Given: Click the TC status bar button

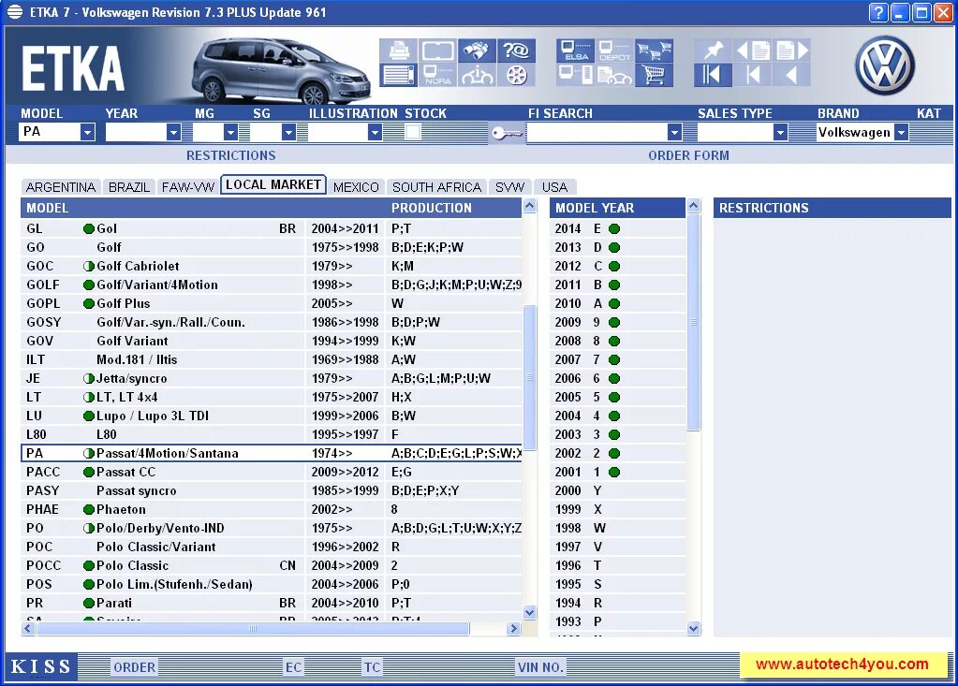Looking at the screenshot, I should [x=372, y=667].
